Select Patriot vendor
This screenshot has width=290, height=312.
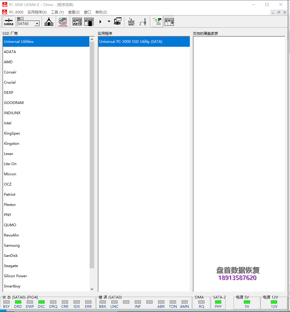pyautogui.click(x=46, y=195)
